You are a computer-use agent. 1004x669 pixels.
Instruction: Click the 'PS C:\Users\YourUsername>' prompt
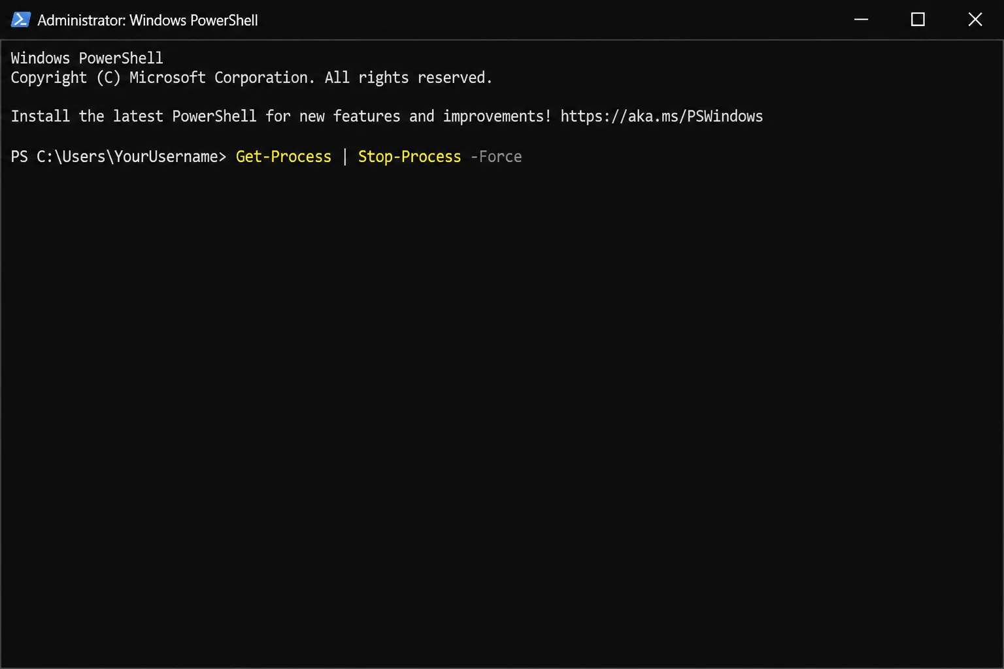[x=118, y=157]
